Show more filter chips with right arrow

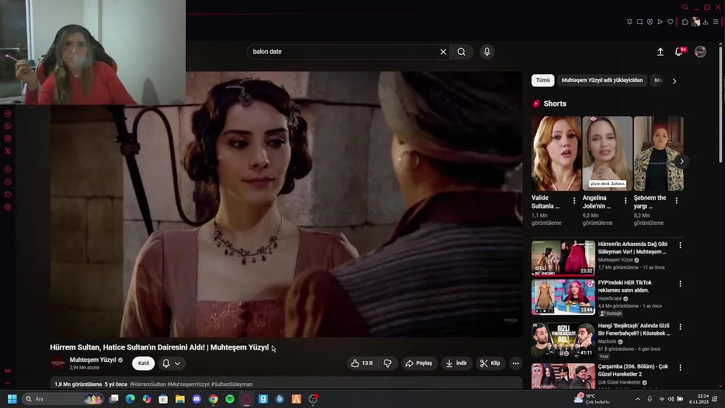point(674,81)
